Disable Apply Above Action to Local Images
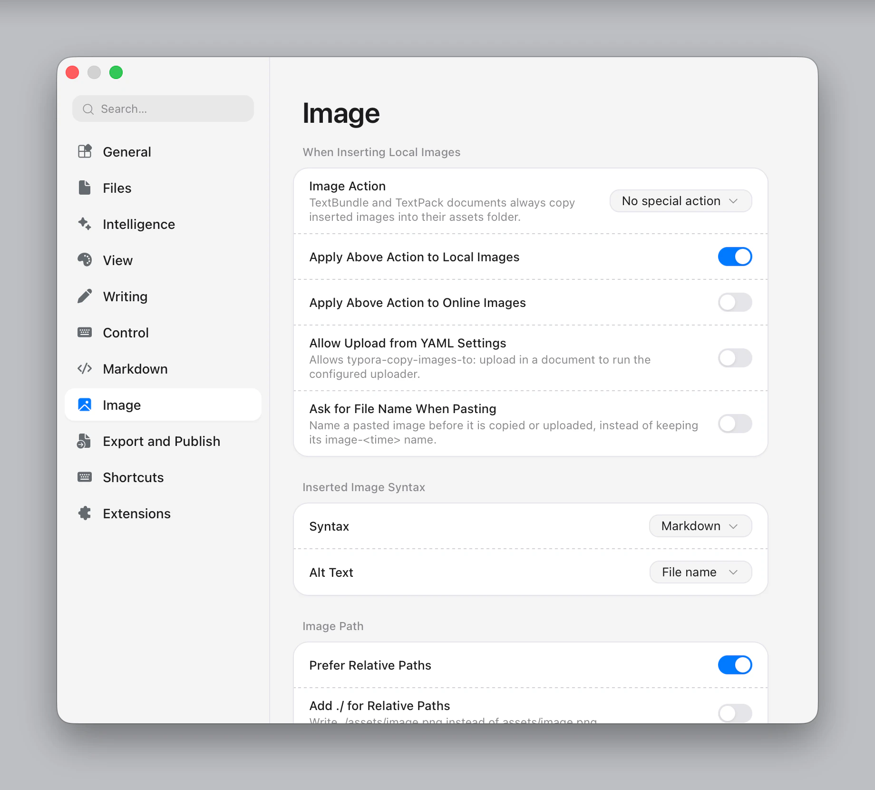Image resolution: width=875 pixels, height=790 pixels. pos(735,257)
